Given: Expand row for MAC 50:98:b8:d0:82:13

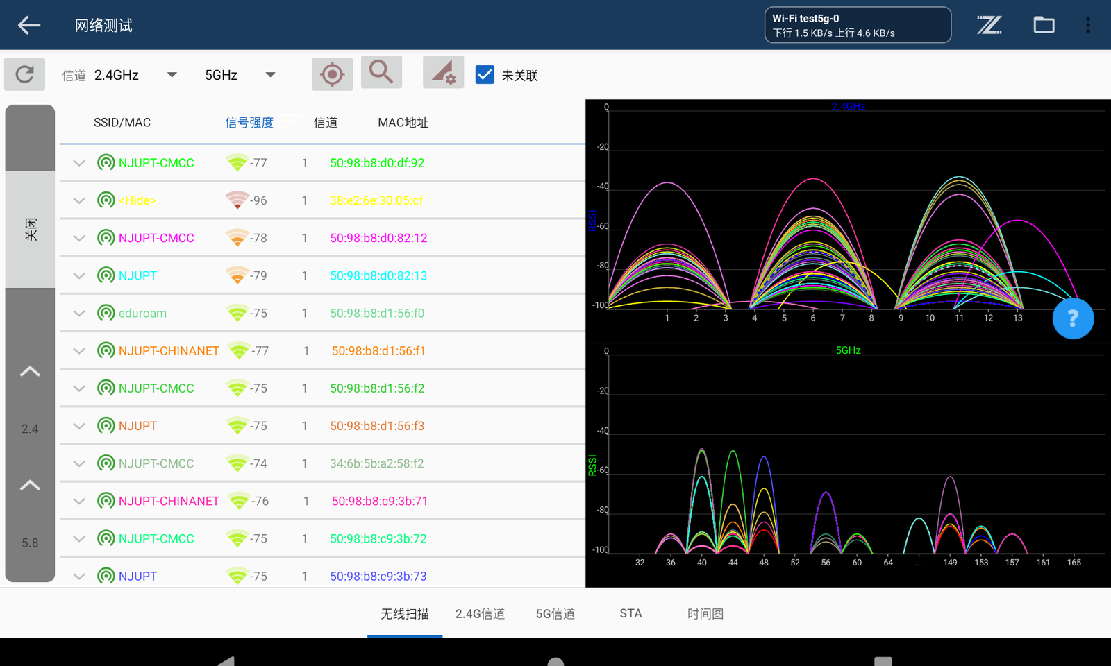Looking at the screenshot, I should coord(79,275).
